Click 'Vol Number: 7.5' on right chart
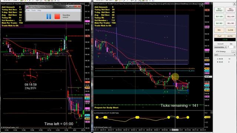This screenshot has width=237, height=133. click(x=104, y=20)
